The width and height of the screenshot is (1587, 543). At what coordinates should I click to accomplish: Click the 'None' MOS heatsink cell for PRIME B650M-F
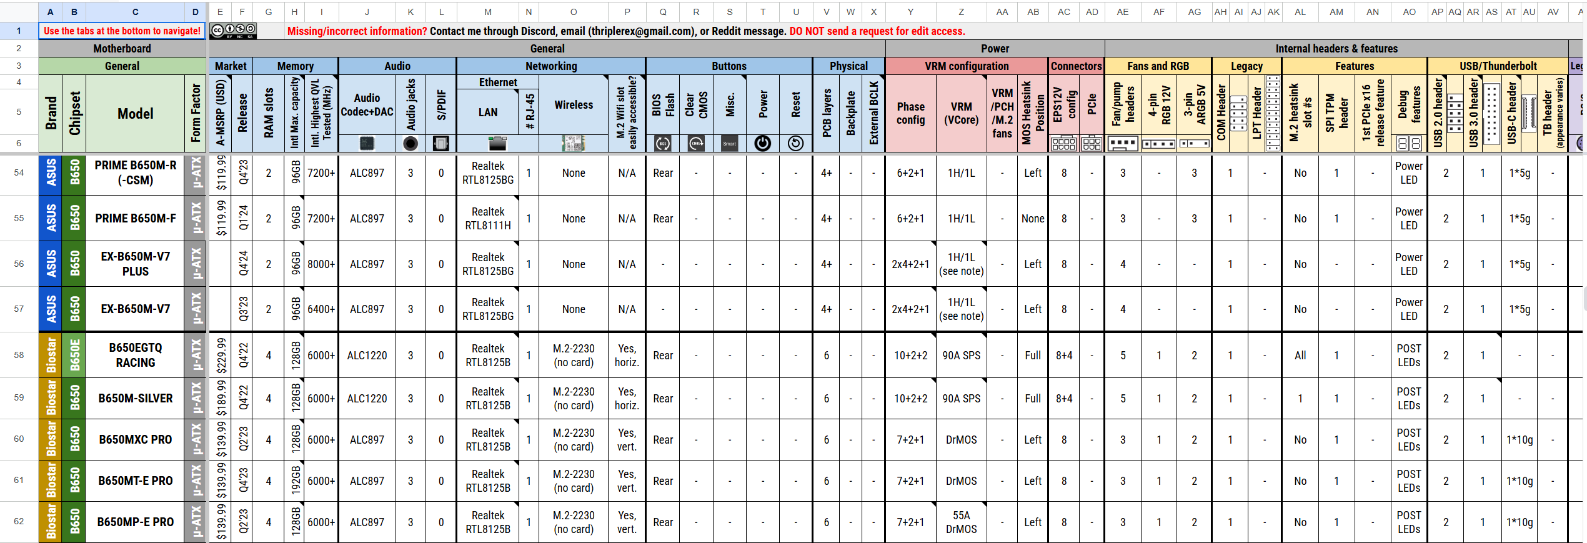tap(1032, 219)
